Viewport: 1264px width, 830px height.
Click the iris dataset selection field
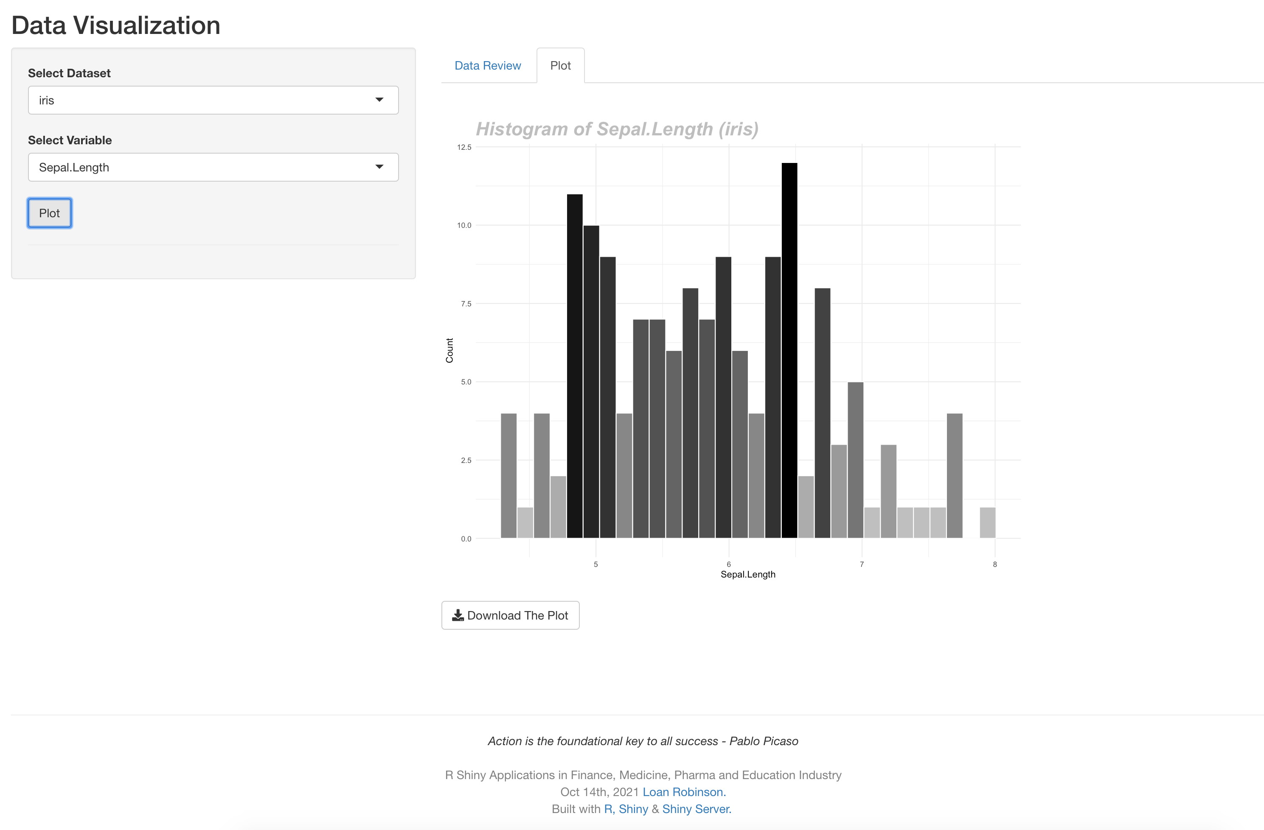[202, 101]
